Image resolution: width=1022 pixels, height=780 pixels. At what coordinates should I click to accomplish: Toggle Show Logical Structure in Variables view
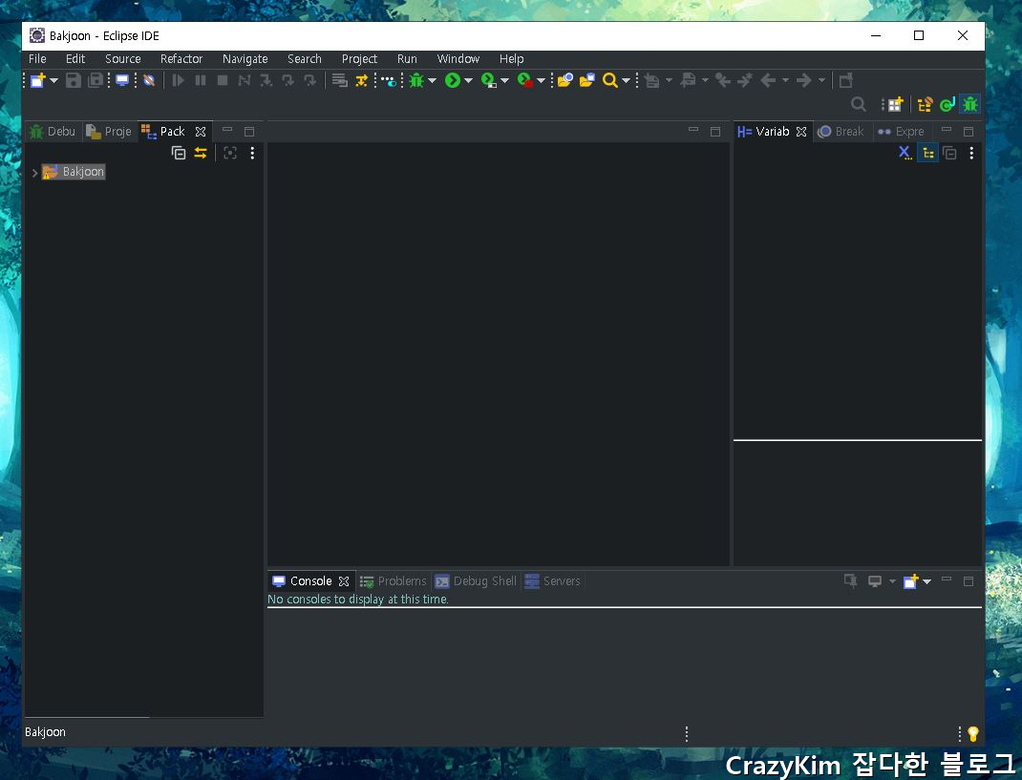point(927,153)
